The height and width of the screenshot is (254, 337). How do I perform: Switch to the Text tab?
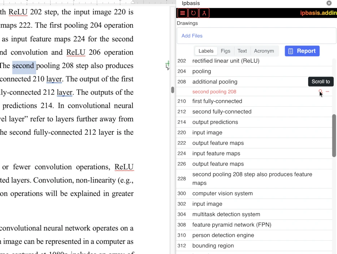click(242, 51)
